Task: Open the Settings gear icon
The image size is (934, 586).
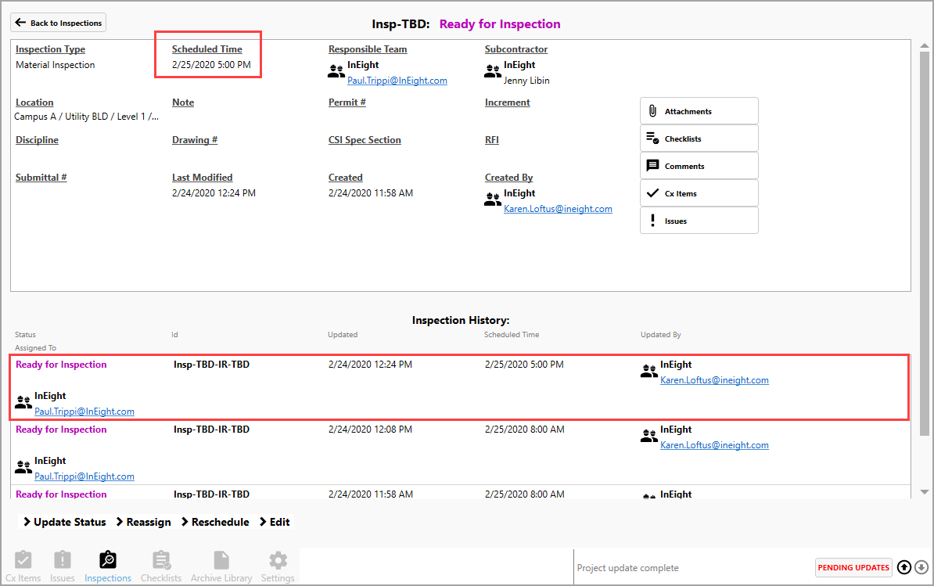Action: (278, 560)
